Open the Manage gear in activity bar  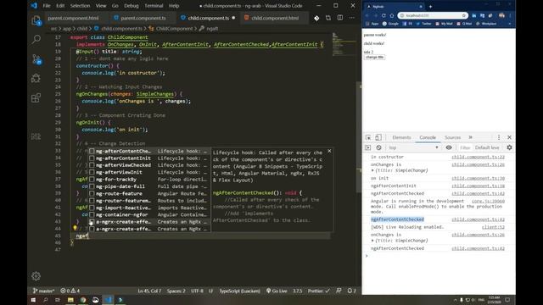point(36,276)
